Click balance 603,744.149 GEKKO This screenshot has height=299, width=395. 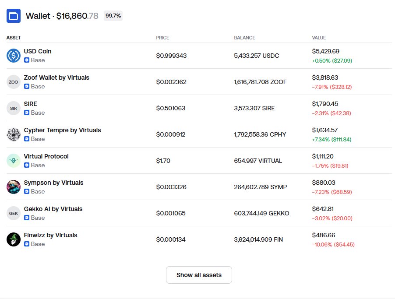[x=261, y=213]
